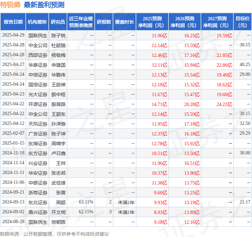Click the 机构简称 column header
Screen dimensions: 252x237
tap(37, 22)
